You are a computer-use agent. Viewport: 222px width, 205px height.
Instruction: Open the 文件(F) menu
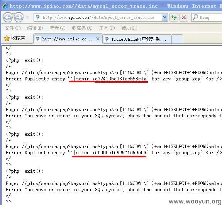[x=13, y=28]
